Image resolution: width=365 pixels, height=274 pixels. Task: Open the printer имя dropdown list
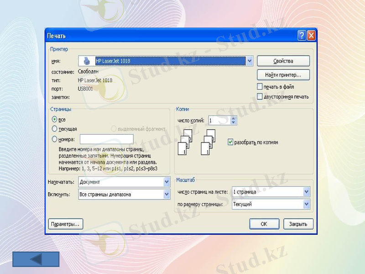250,61
